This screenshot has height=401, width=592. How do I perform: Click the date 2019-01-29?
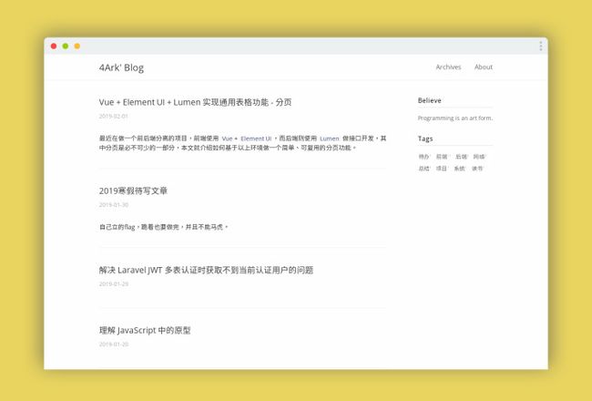click(x=114, y=283)
